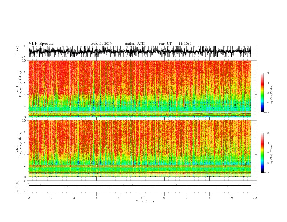Click the "station=ATH" header label

click(x=134, y=44)
